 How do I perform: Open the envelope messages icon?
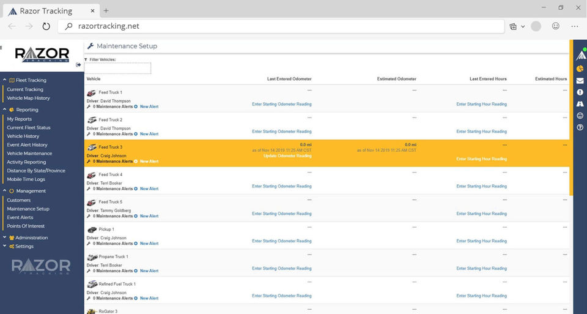click(580, 80)
